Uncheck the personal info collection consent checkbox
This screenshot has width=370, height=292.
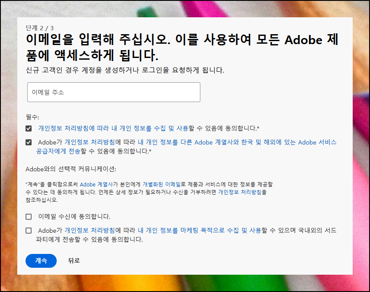[29, 128]
